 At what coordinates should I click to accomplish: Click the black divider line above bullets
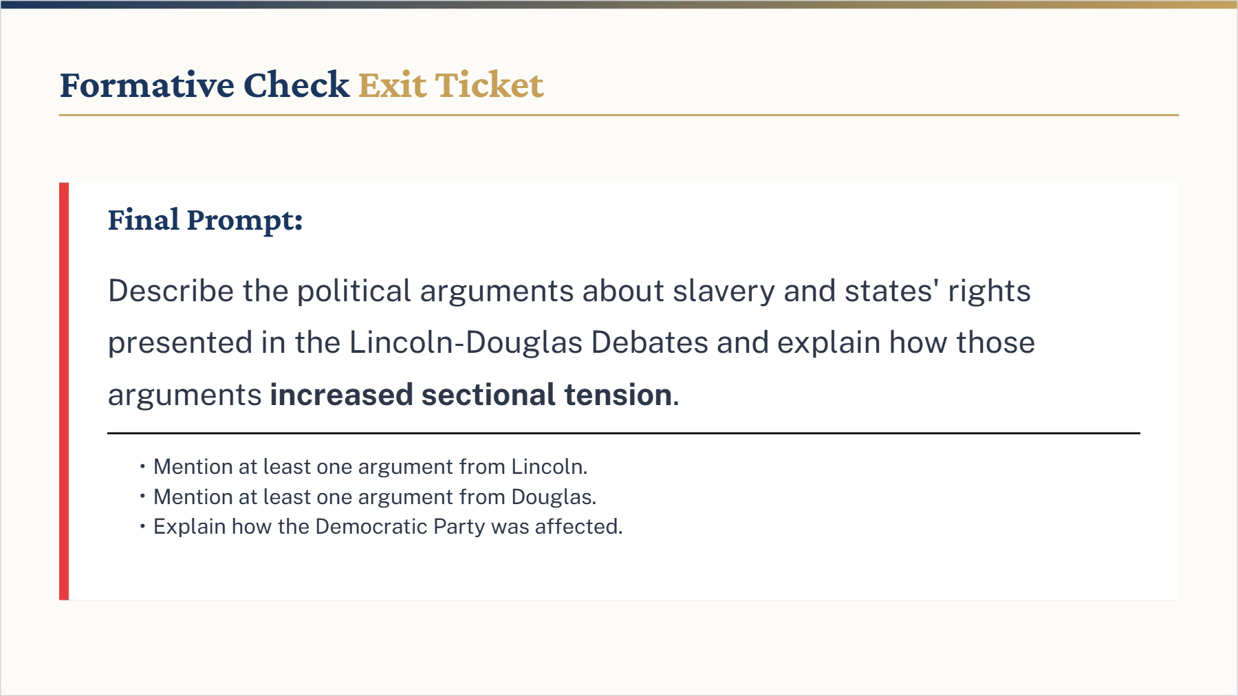coord(623,433)
